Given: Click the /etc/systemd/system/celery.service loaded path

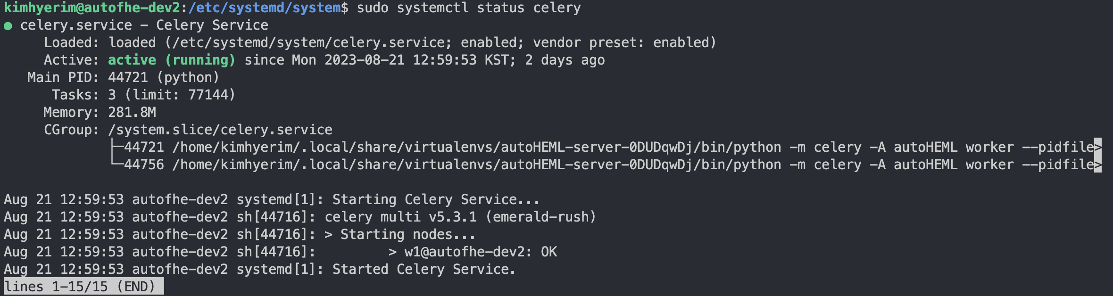Looking at the screenshot, I should (x=309, y=42).
